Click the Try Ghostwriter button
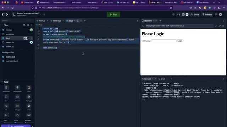227x127 pixels. (16, 126)
